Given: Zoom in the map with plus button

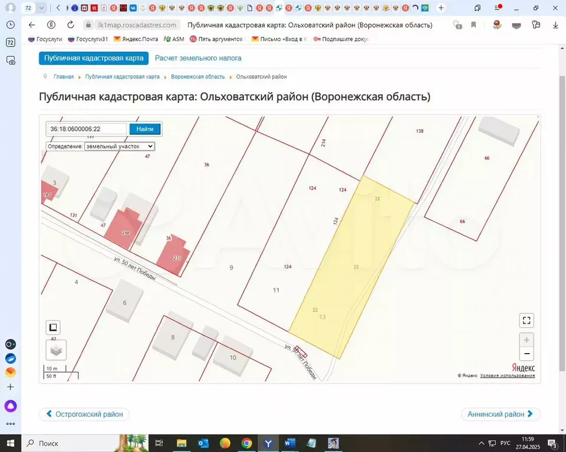Looking at the screenshot, I should [526, 340].
